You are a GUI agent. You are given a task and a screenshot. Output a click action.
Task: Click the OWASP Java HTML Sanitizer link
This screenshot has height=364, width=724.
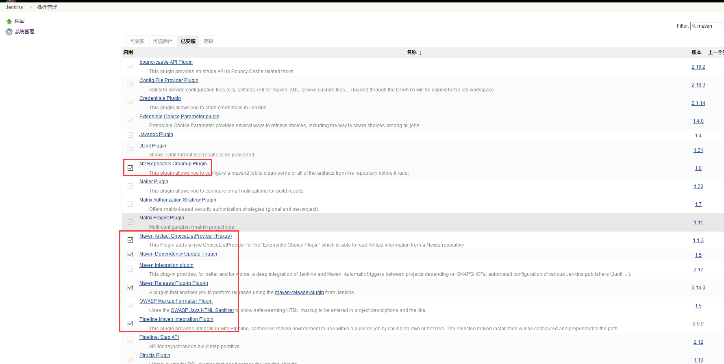click(202, 310)
